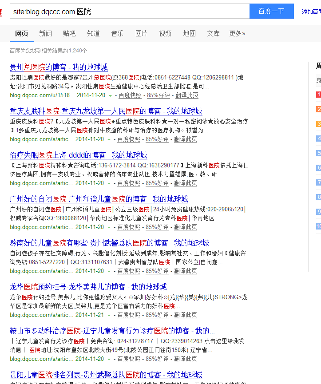Open 百度快照 for 重庆皮肤科医院 result

point(129,139)
